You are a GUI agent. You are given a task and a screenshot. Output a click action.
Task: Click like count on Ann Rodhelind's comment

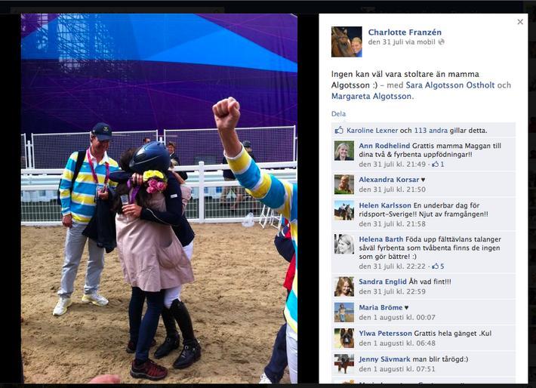(438, 164)
